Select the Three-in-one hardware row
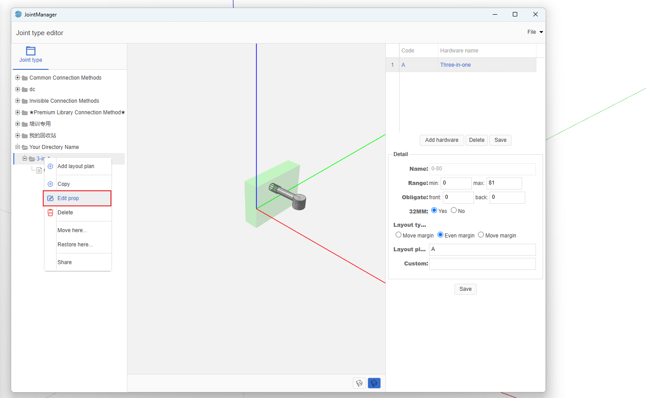The image size is (646, 398). [455, 65]
